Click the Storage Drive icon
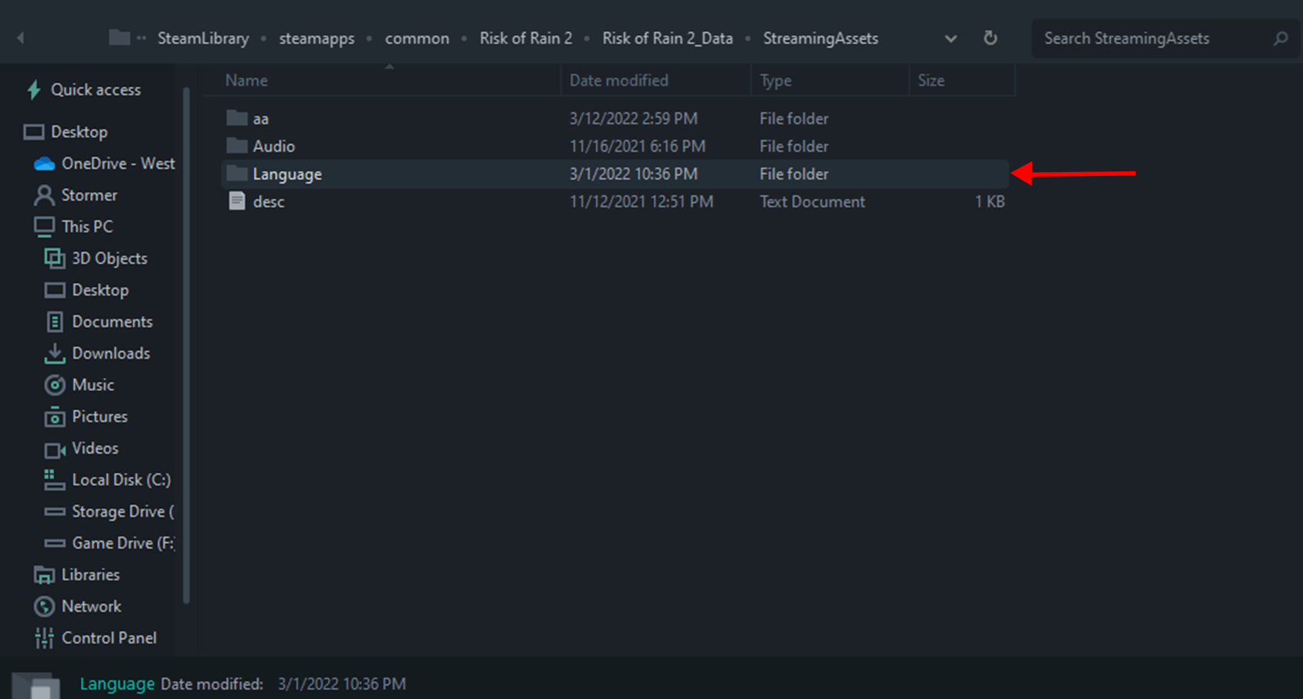Image resolution: width=1303 pixels, height=699 pixels. (x=55, y=512)
